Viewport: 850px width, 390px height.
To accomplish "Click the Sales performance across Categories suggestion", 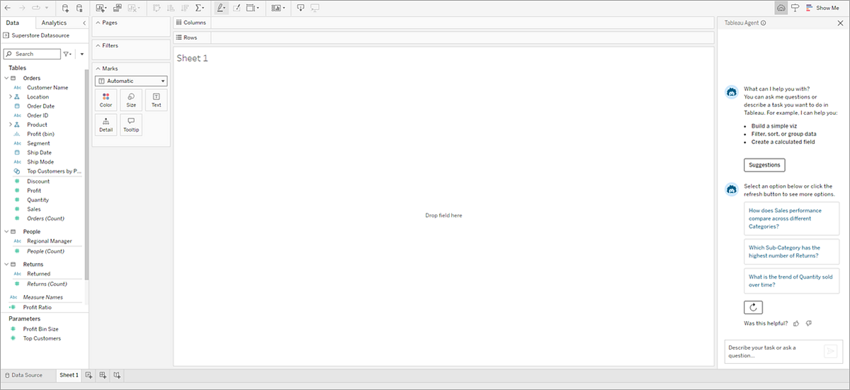I will point(792,218).
